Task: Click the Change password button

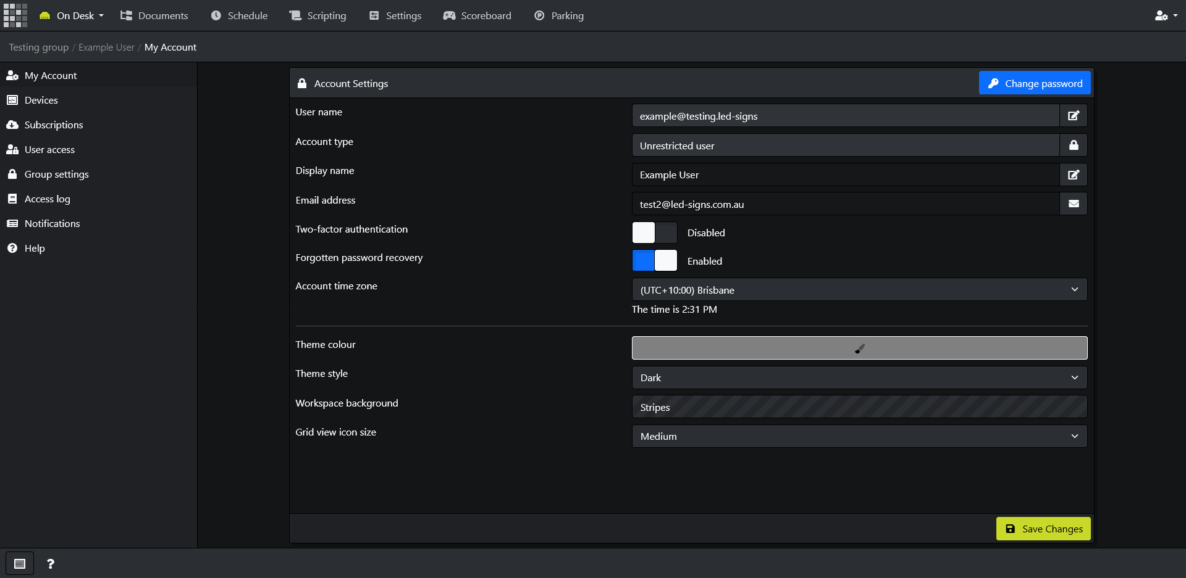Action: [x=1035, y=83]
